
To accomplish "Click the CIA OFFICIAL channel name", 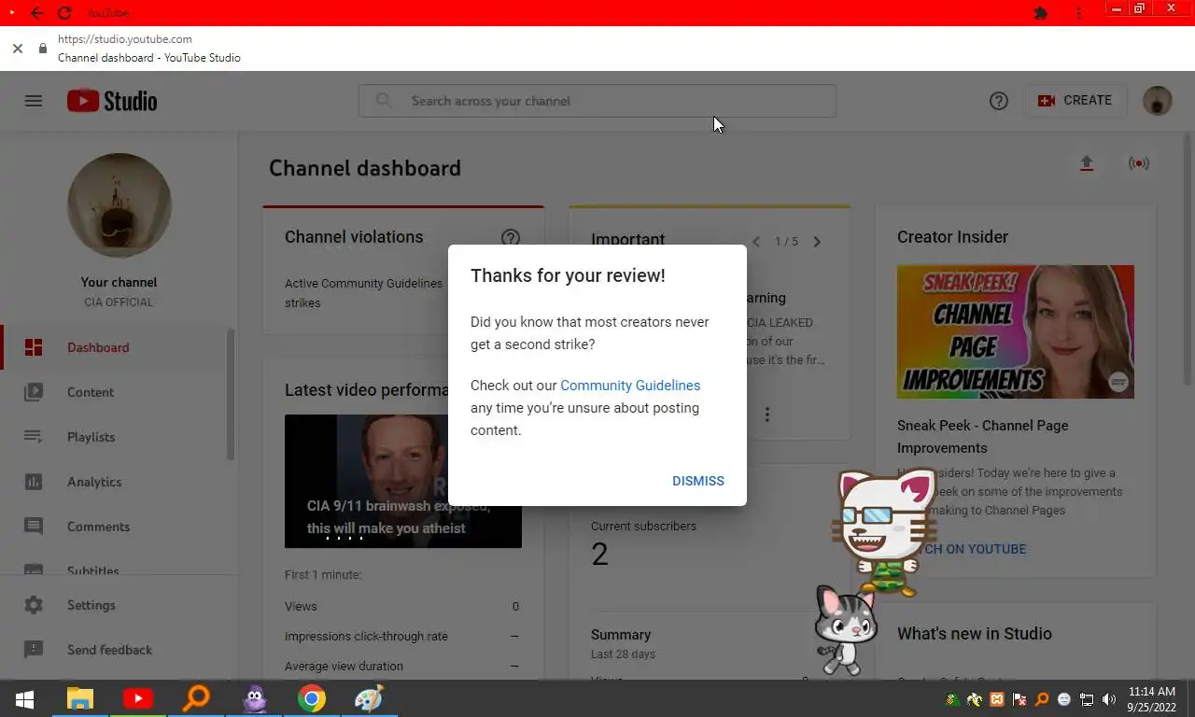I will point(119,302).
